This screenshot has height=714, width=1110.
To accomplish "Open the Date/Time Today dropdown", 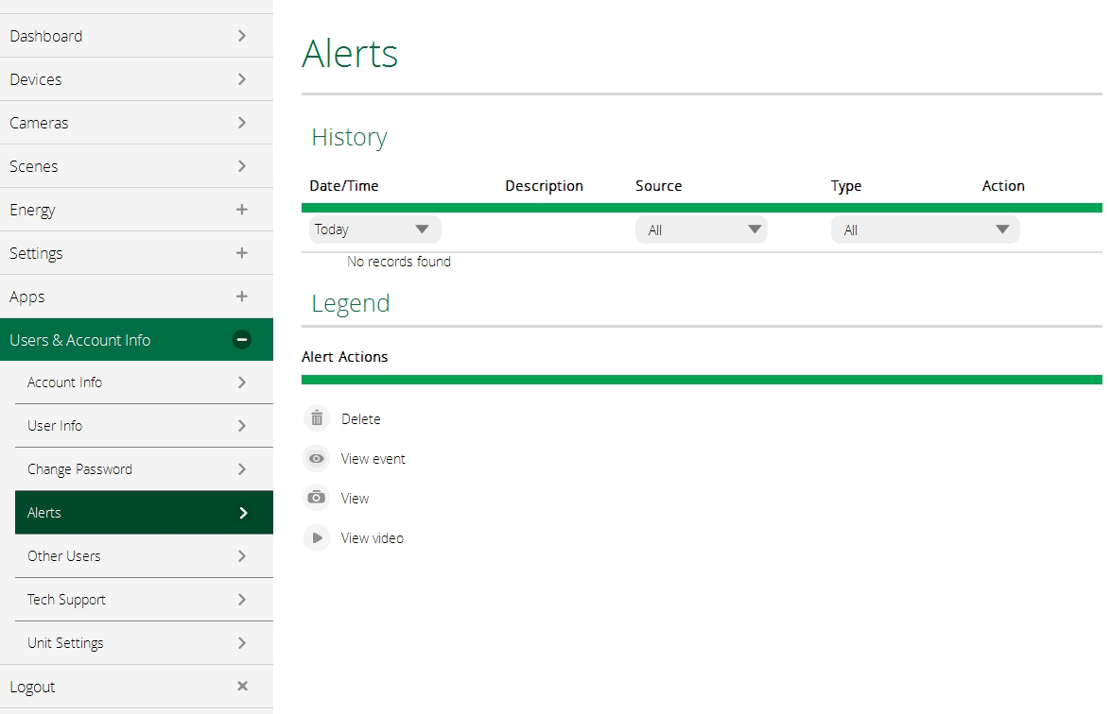I will coord(374,229).
